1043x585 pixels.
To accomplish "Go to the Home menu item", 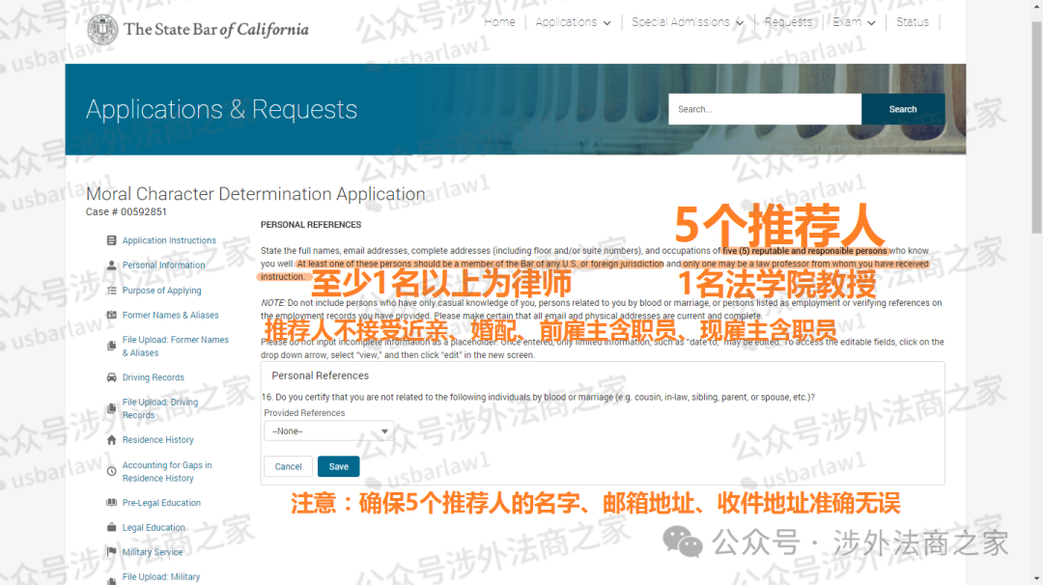I will pyautogui.click(x=499, y=22).
